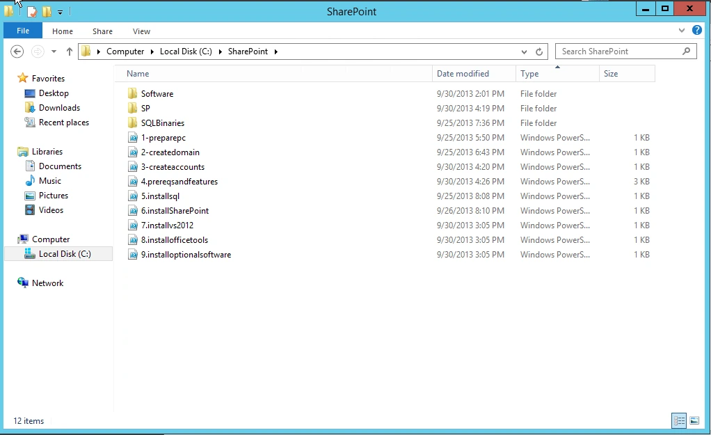
Task: Open the Videos library
Action: click(x=51, y=210)
